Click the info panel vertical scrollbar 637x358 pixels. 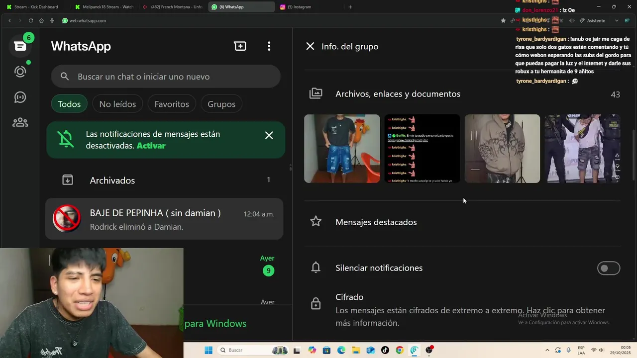click(634, 155)
